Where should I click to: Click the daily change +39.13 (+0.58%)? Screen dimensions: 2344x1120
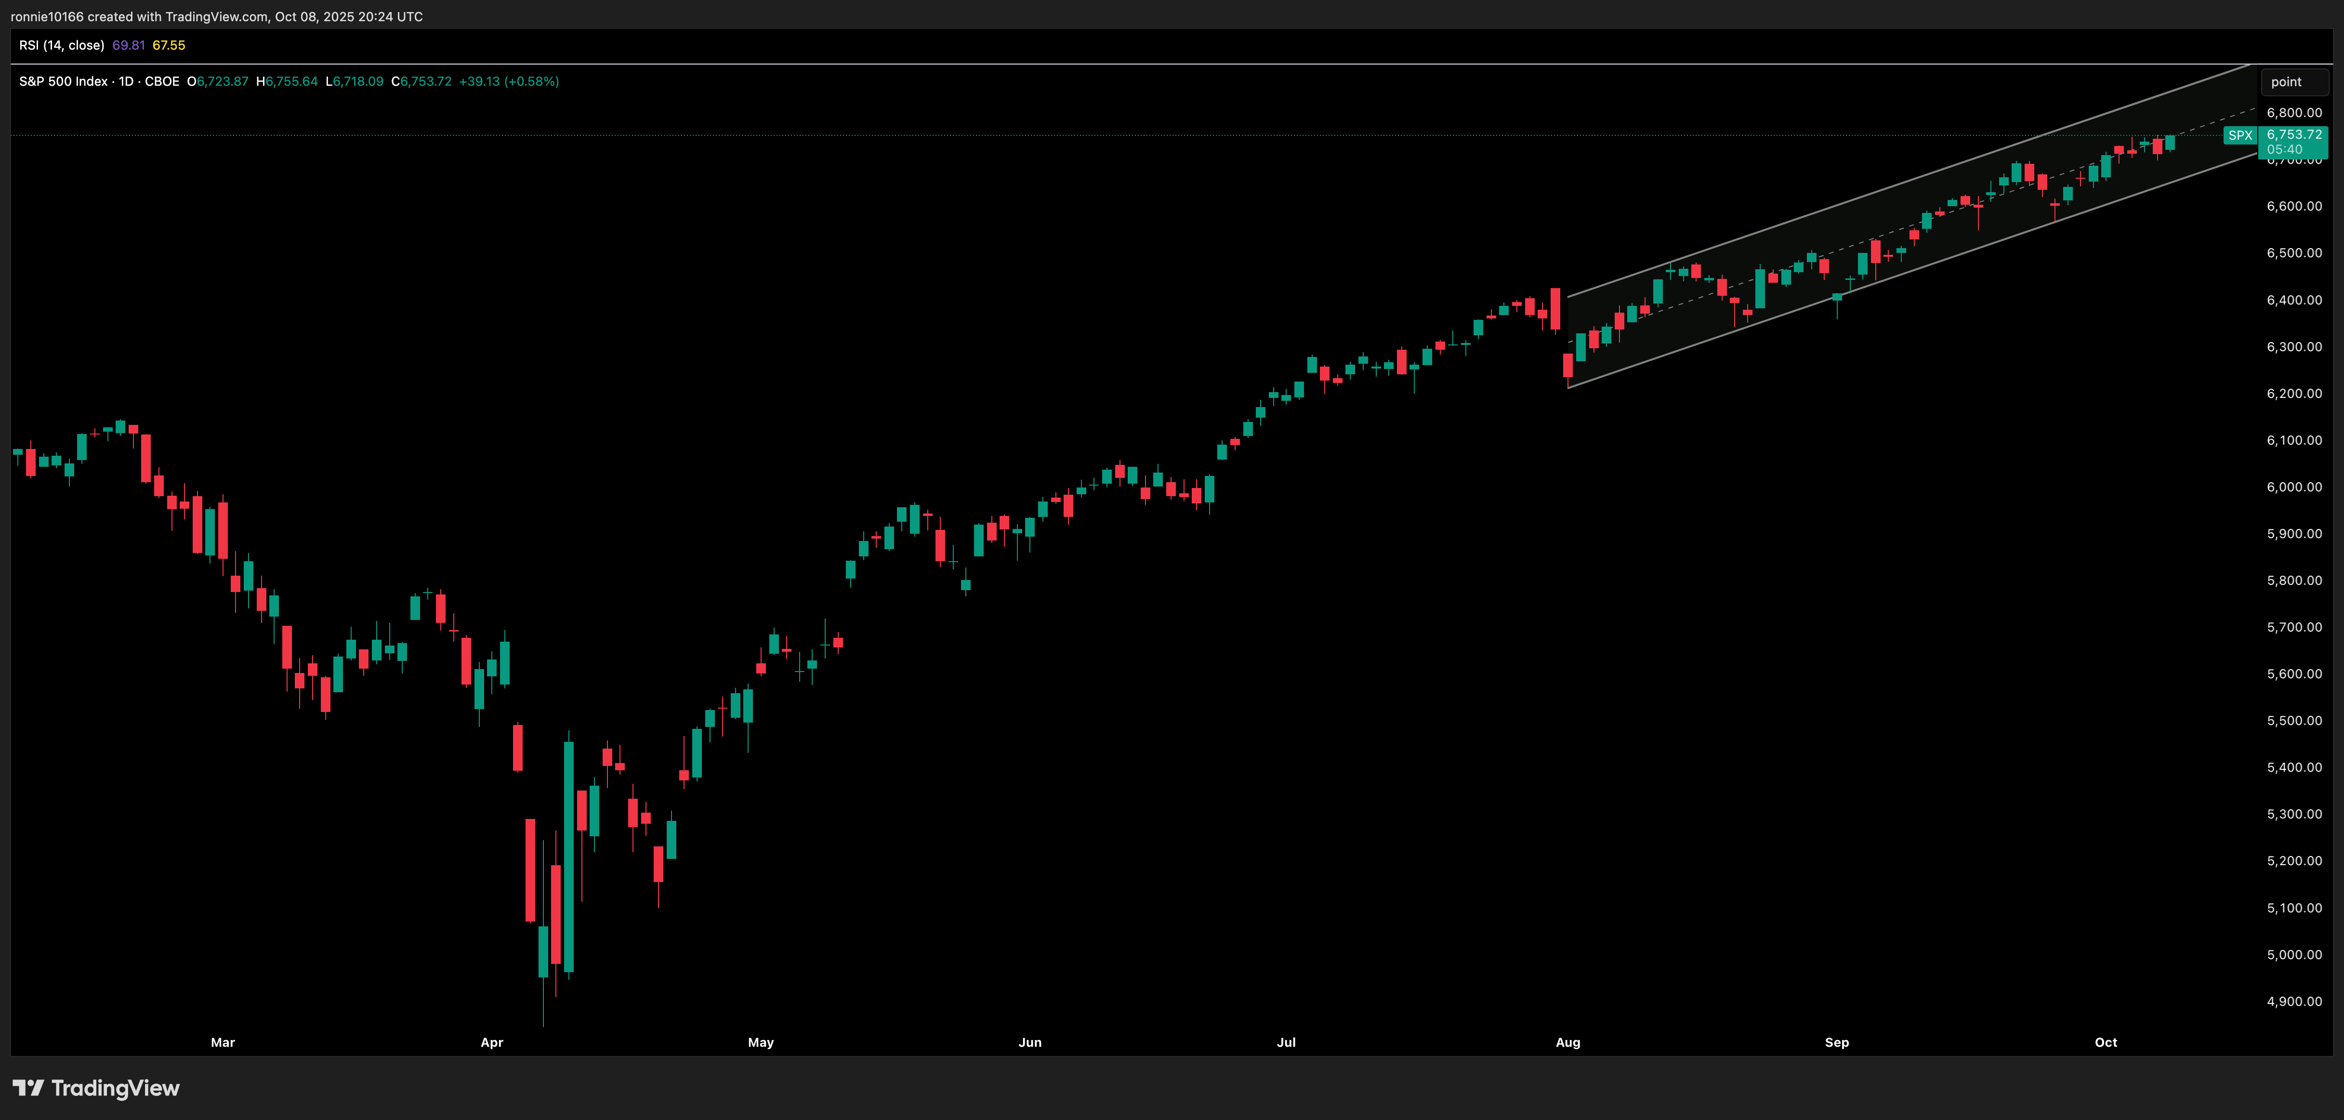point(509,82)
